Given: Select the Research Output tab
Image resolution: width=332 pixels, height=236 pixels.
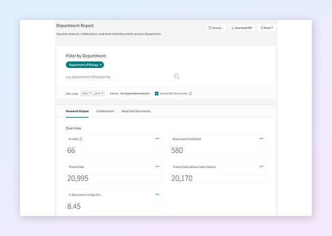Looking at the screenshot, I should point(77,111).
